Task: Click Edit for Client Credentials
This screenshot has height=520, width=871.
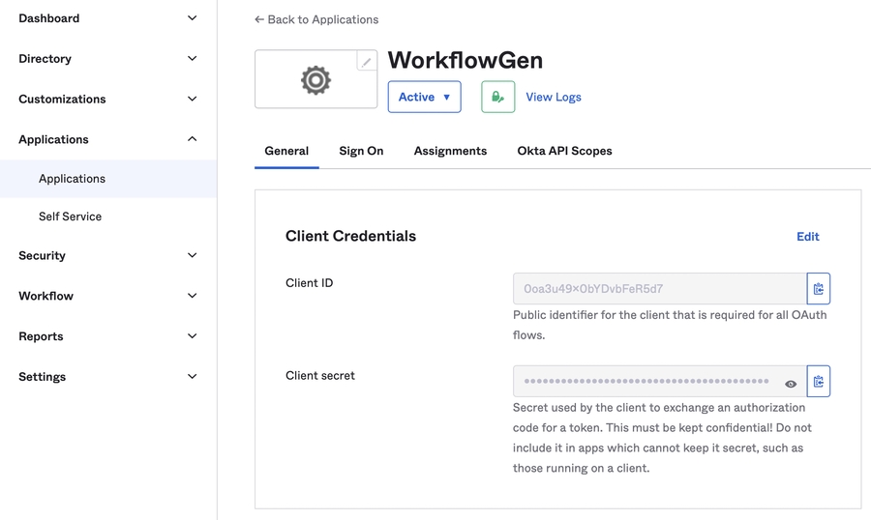Action: pos(807,237)
